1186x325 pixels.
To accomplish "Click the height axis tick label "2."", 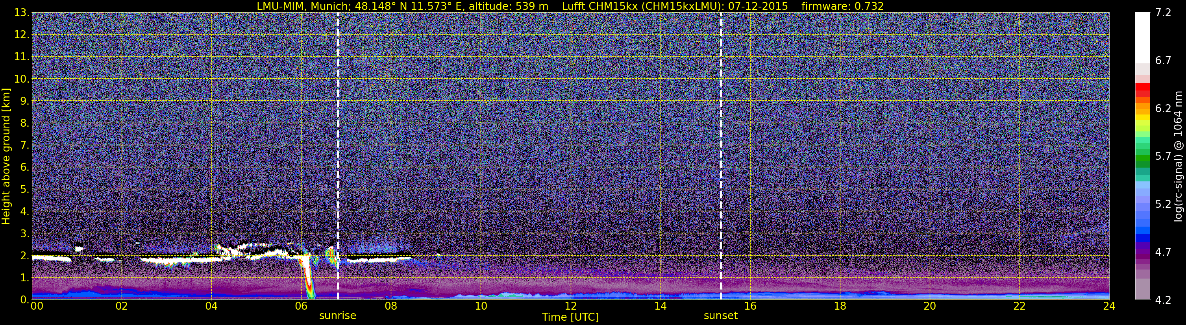I will click(x=24, y=256).
